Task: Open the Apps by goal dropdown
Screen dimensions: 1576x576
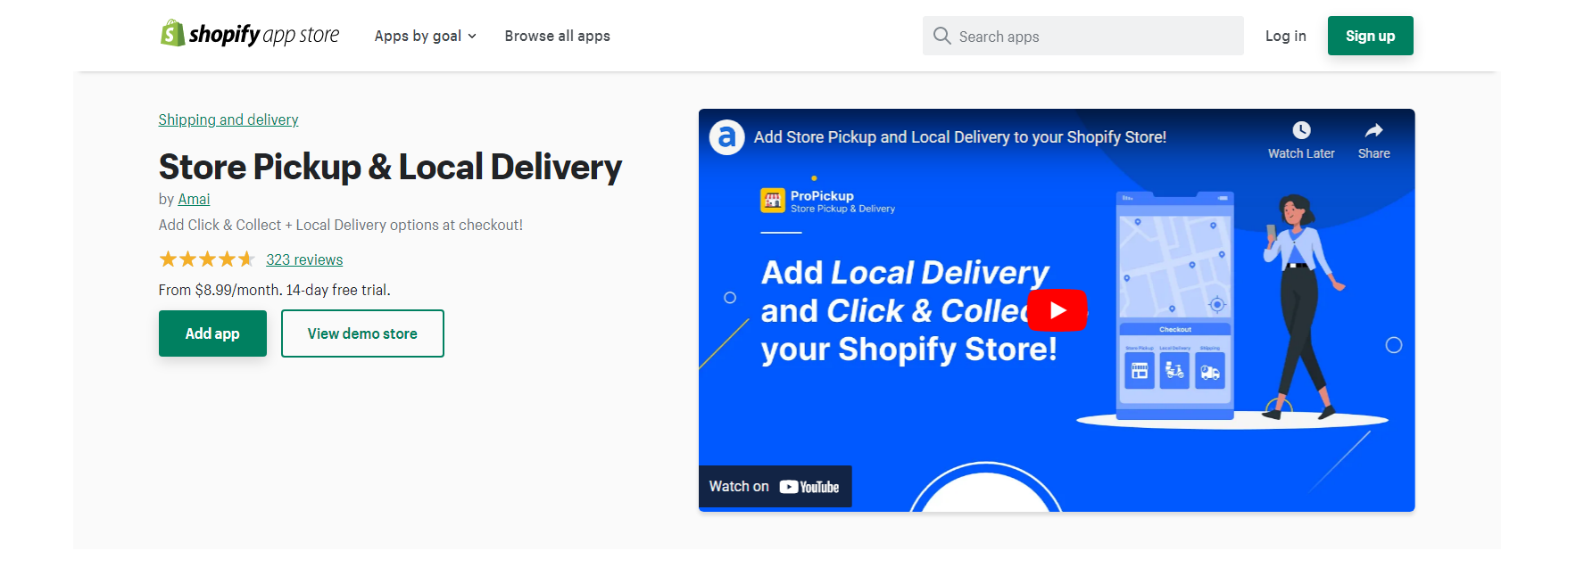Action: 426,36
